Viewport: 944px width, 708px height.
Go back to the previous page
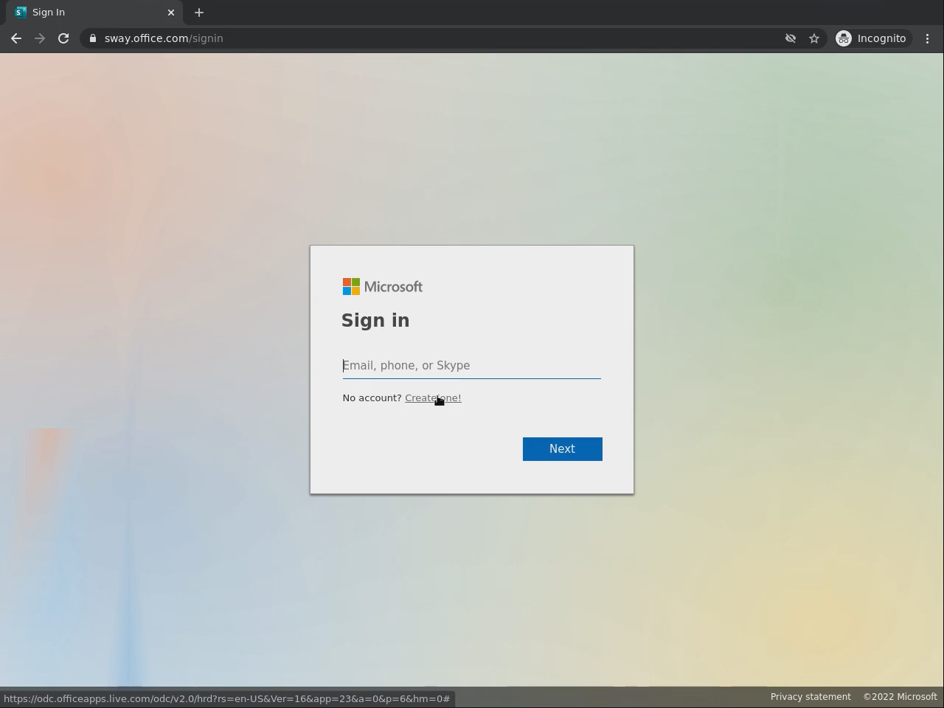coord(16,38)
